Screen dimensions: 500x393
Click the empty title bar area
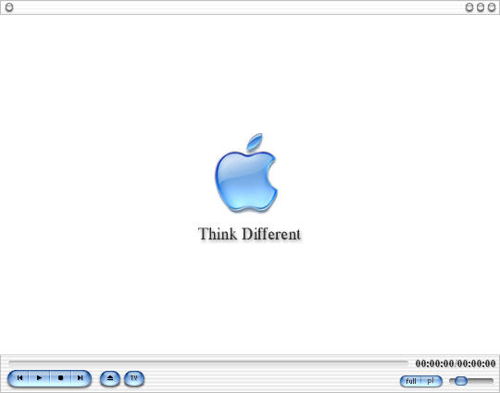(239, 7)
